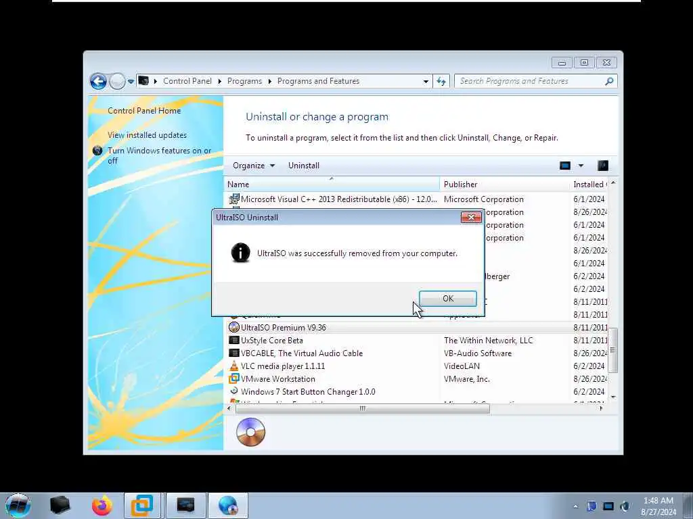Click the network monitor tray icon
693x519 pixels.
608,506
